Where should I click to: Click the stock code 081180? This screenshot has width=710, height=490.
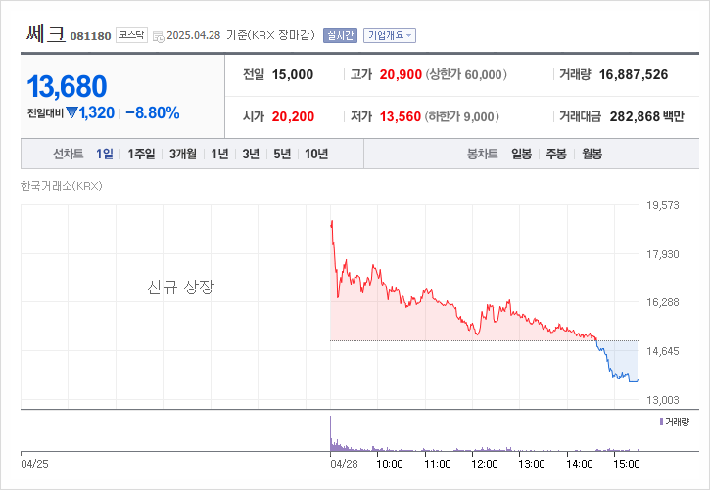pyautogui.click(x=91, y=36)
